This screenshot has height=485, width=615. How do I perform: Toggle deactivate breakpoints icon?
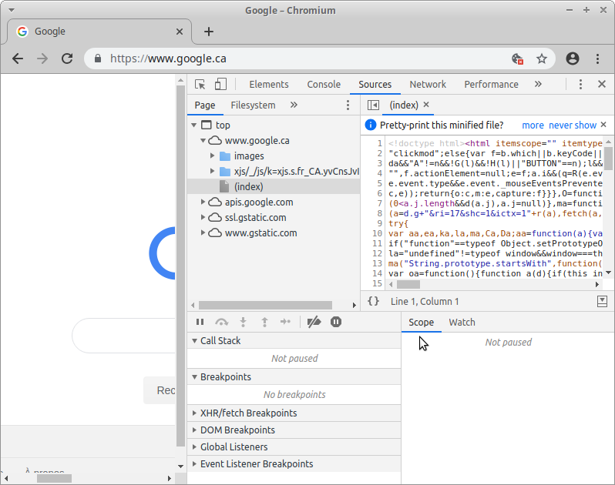[x=314, y=323]
